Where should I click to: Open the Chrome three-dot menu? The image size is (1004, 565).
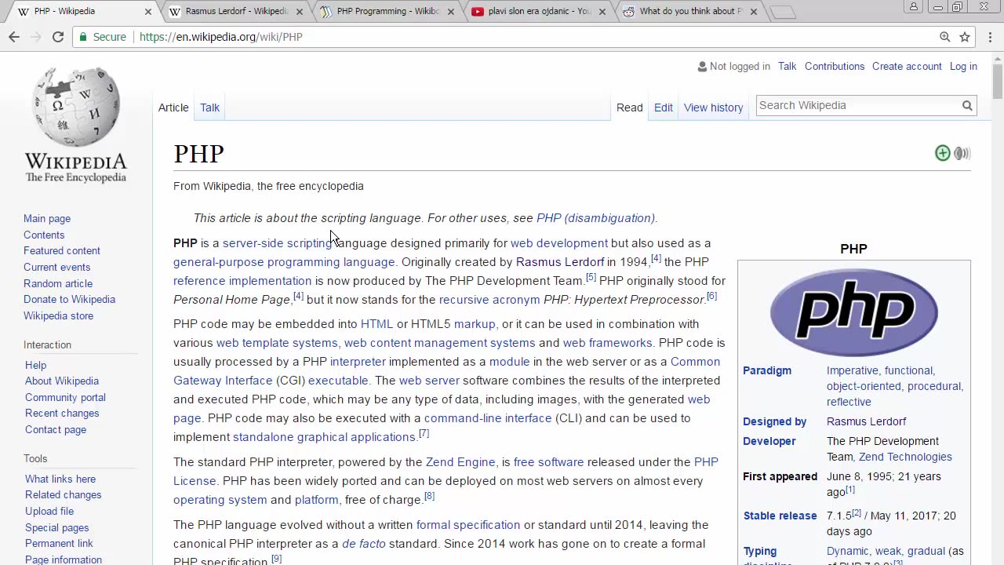[990, 37]
